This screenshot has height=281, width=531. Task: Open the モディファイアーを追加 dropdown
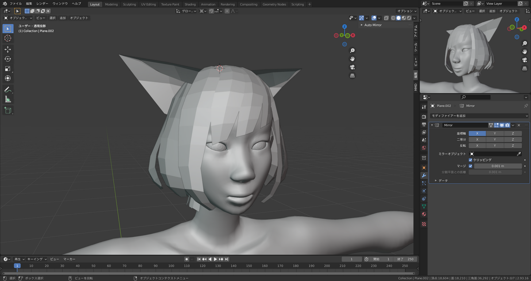pyautogui.click(x=479, y=115)
